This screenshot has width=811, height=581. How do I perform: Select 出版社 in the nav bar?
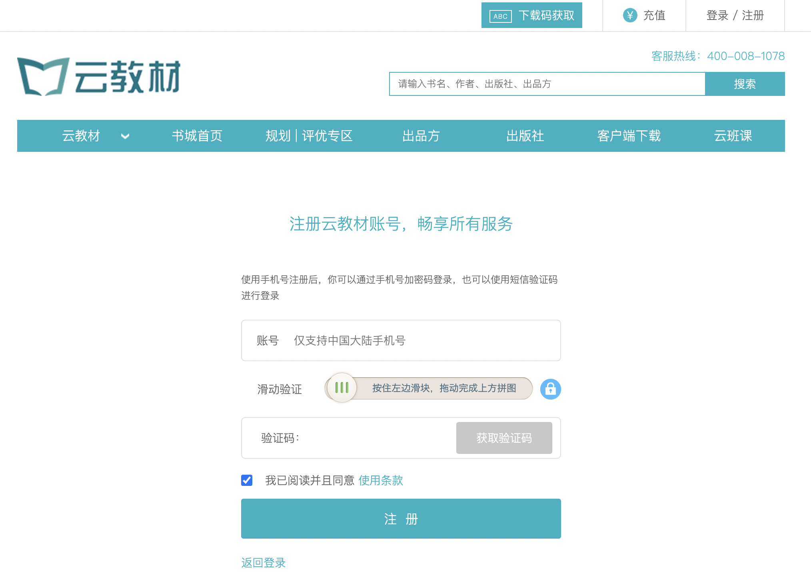click(x=525, y=136)
